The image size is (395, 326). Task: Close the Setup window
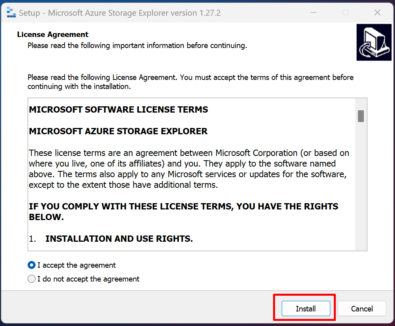[x=377, y=12]
